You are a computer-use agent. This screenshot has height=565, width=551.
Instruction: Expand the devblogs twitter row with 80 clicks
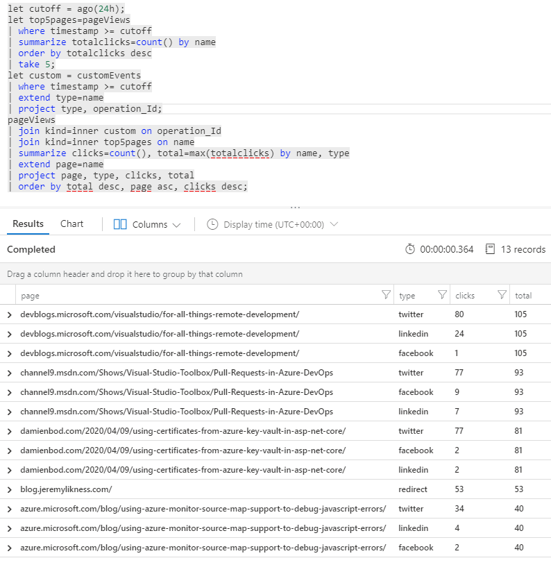[10, 314]
